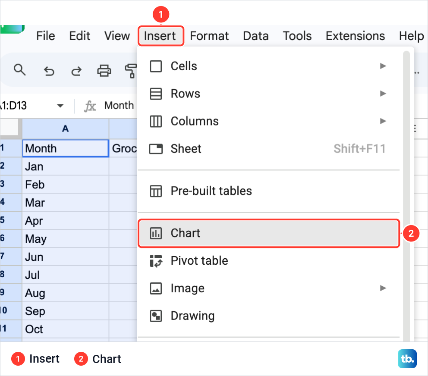Select cell containing Month
428x376 pixels.
click(x=66, y=148)
